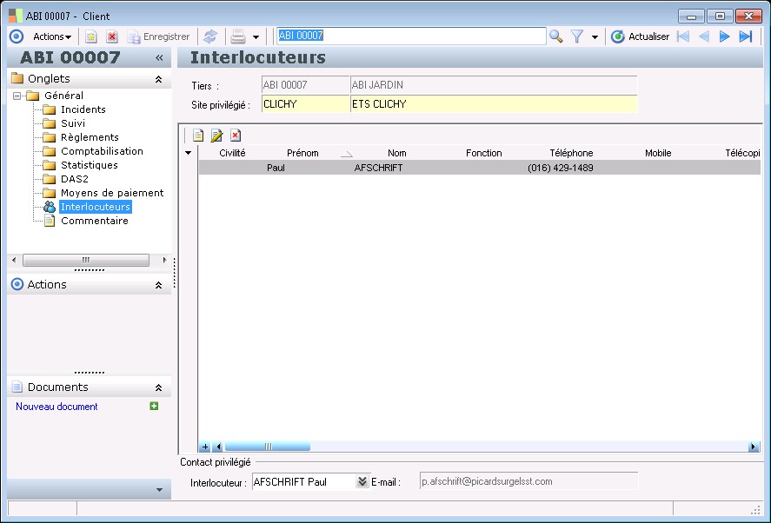Viewport: 771px width, 523px height.
Task: Click the red delete record icon
Action: 112,36
